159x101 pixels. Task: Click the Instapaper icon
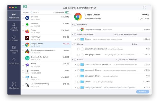coord(27,72)
